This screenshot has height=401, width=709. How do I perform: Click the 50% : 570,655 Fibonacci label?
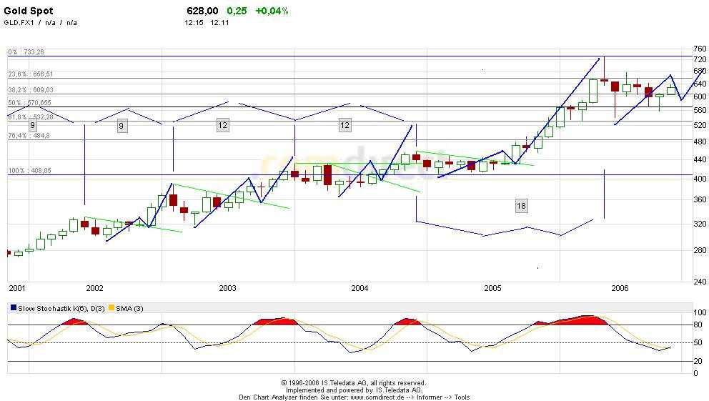(29, 103)
